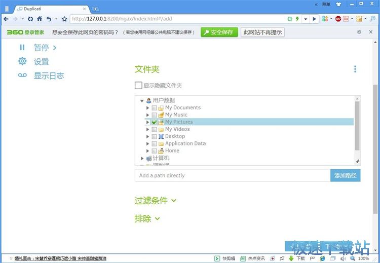Uncheck the My Pictures checkbox
The image size is (380, 263).
point(154,122)
